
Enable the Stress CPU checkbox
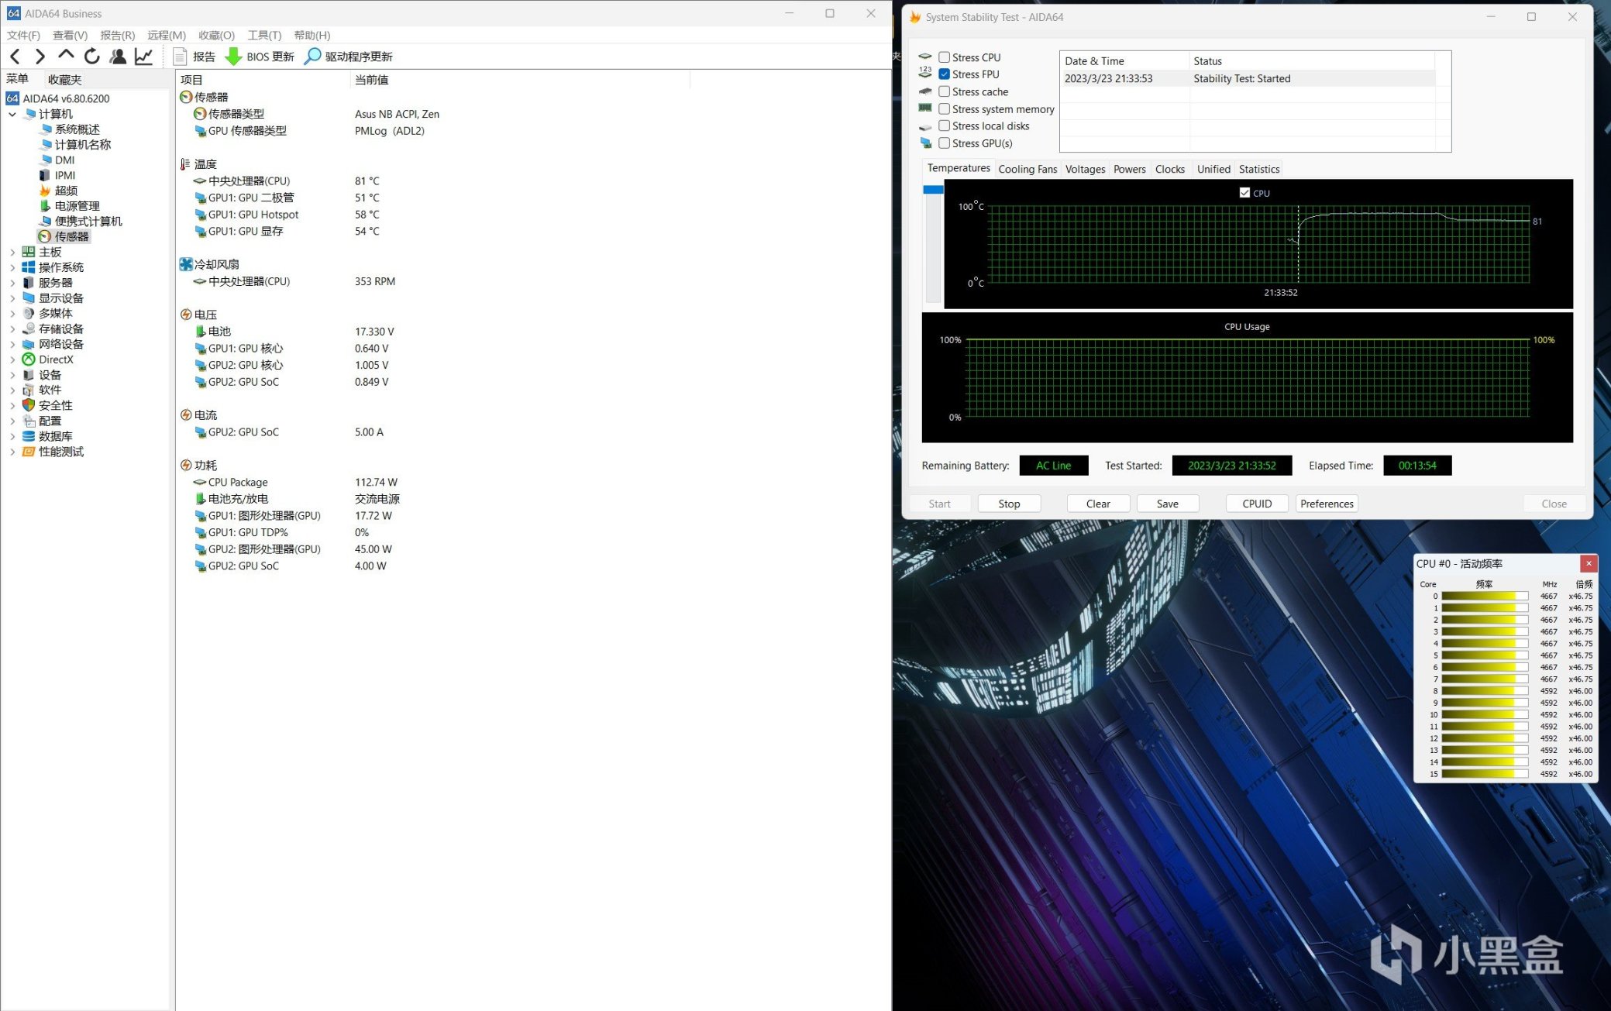point(944,57)
